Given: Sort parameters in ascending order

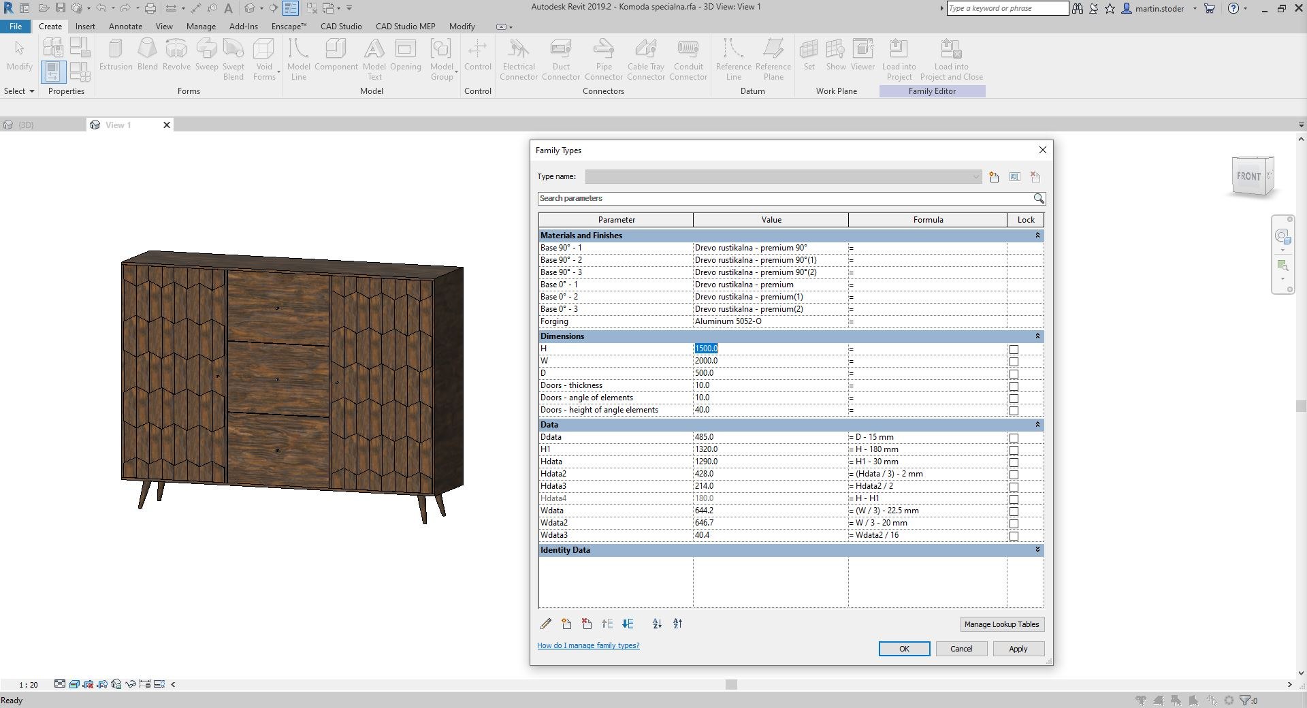Looking at the screenshot, I should click(x=657, y=624).
